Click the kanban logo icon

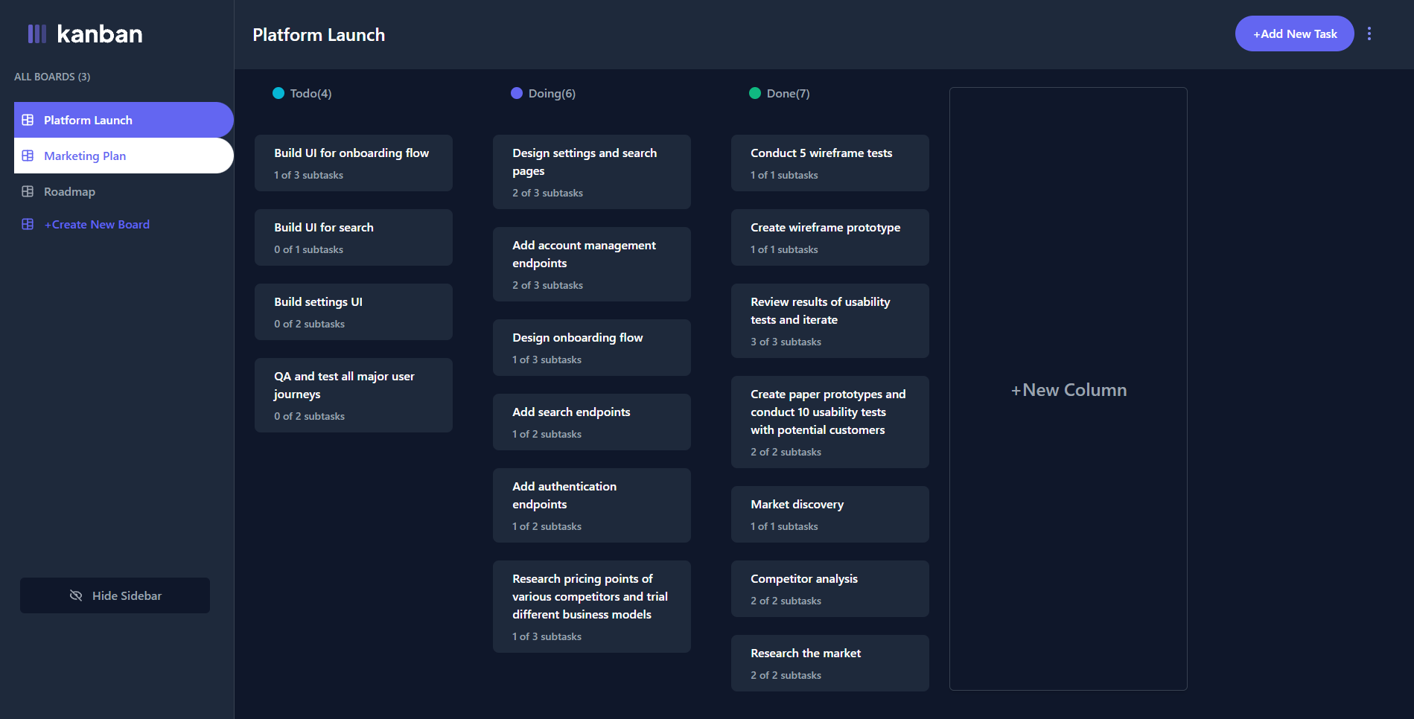pos(38,33)
